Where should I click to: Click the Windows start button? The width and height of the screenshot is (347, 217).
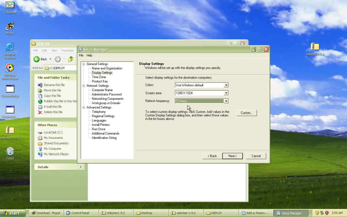click(x=12, y=213)
